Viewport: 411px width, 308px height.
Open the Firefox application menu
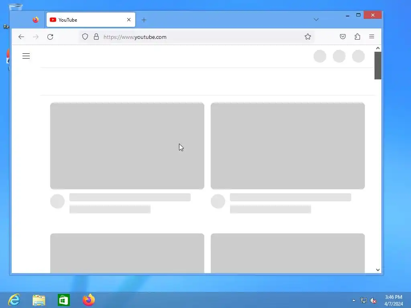click(x=372, y=36)
